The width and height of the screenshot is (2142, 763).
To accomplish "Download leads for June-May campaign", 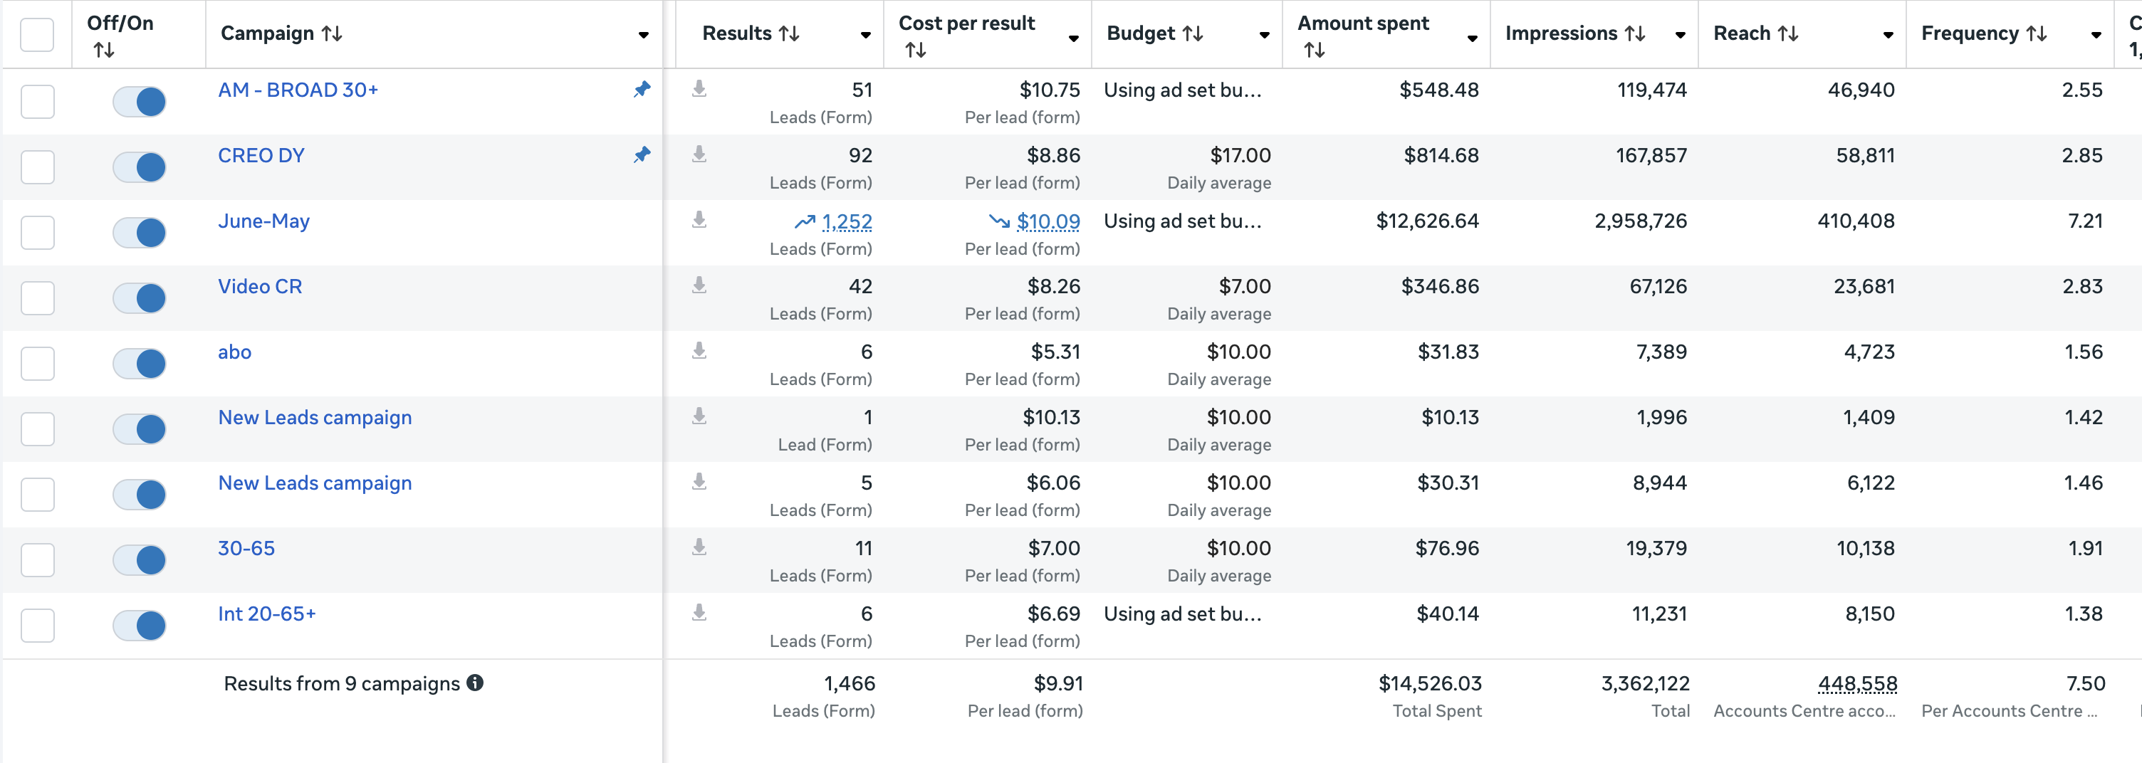I will pyautogui.click(x=699, y=219).
